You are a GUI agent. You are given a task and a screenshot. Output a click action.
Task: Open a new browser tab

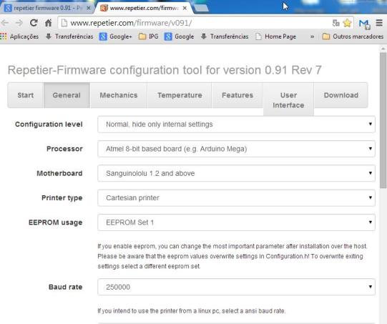click(202, 8)
